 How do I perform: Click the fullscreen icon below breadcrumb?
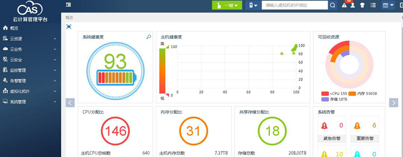point(69,27)
